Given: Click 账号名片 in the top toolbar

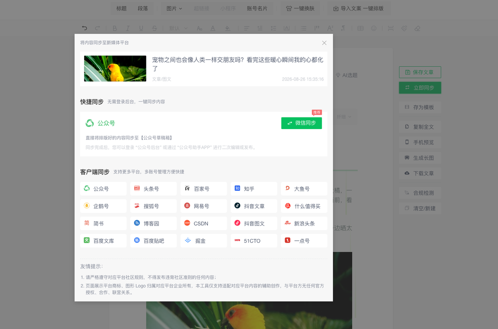Looking at the screenshot, I should click(x=257, y=8).
